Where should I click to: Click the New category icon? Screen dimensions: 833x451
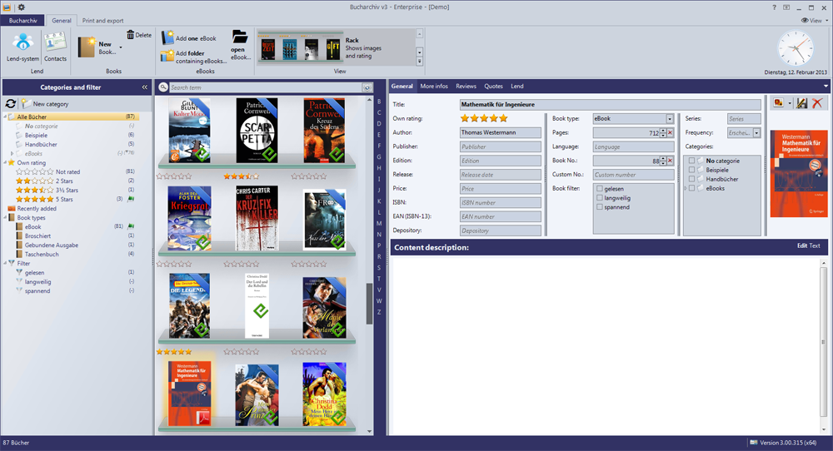26,103
